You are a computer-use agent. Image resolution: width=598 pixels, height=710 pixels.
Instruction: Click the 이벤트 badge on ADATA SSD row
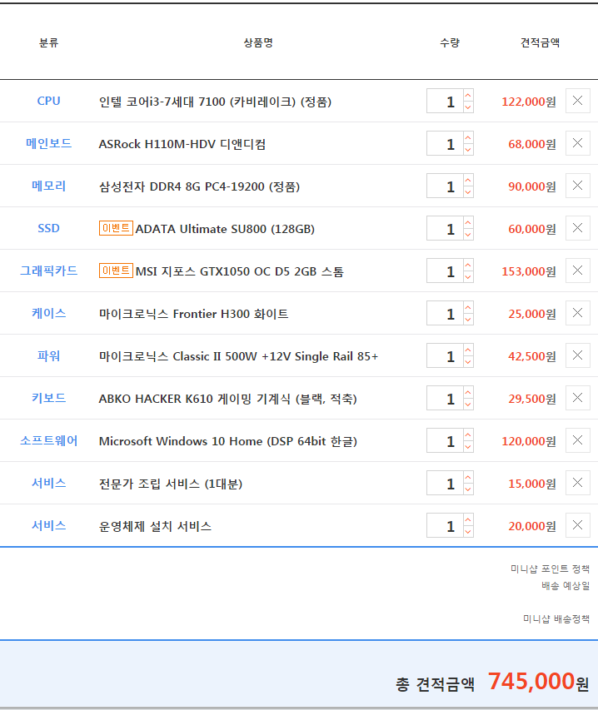(116, 228)
